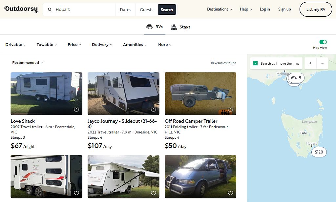Favorite the Jayco Journey listing
The width and height of the screenshot is (336, 202).
pyautogui.click(x=153, y=110)
